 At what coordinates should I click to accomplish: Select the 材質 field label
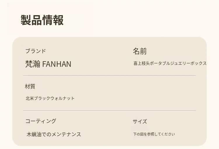tap(30, 86)
